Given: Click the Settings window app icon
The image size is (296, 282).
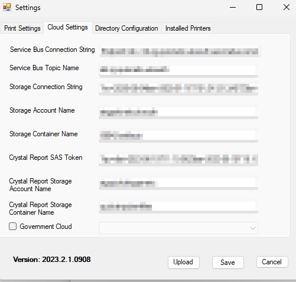Looking at the screenshot, I should (x=7, y=8).
